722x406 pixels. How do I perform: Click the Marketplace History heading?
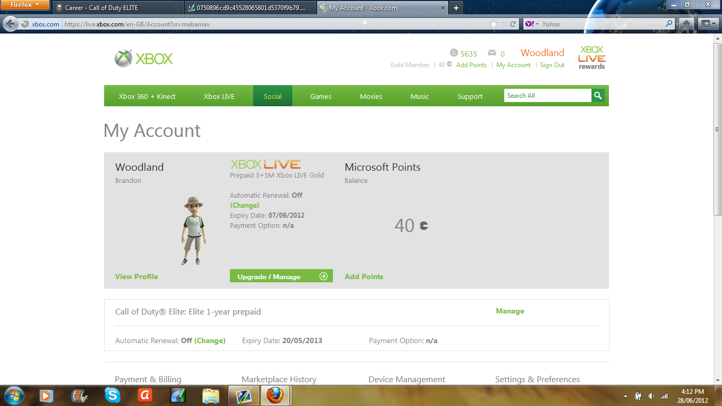[279, 379]
